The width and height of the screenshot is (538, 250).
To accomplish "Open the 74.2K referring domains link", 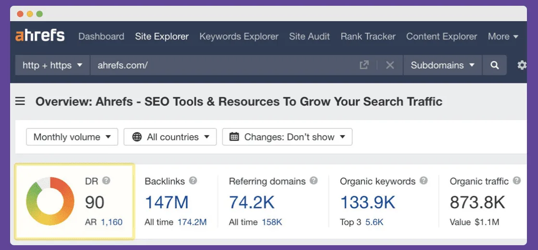I will point(252,202).
